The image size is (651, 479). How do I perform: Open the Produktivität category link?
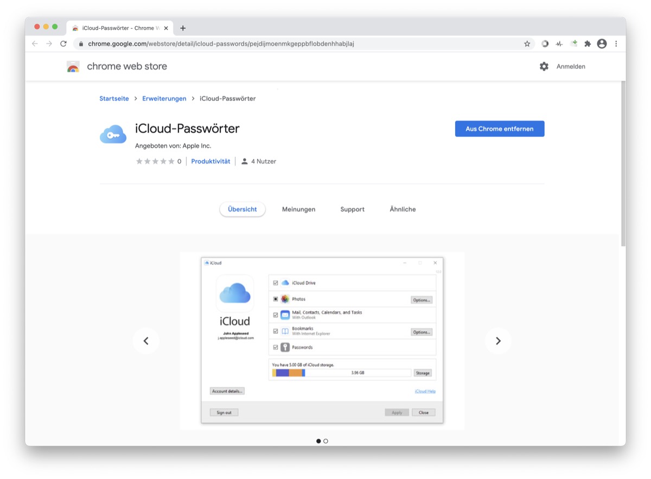[x=210, y=161]
